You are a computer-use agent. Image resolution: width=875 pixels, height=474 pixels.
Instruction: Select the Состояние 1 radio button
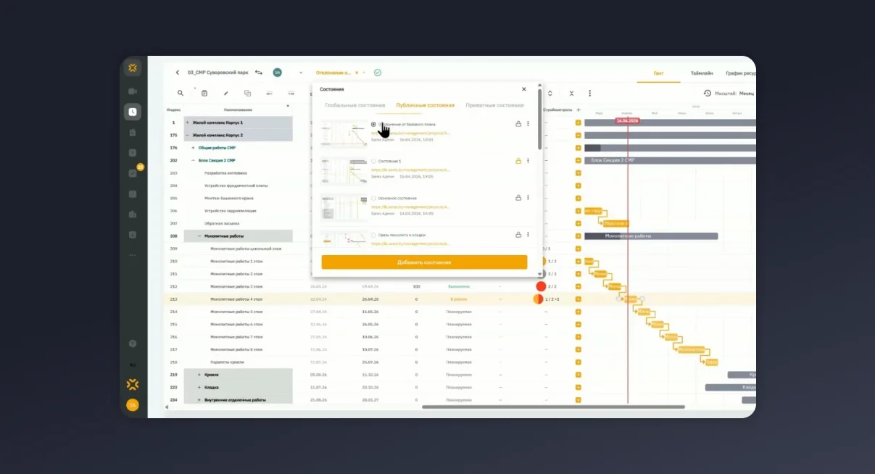(x=373, y=161)
